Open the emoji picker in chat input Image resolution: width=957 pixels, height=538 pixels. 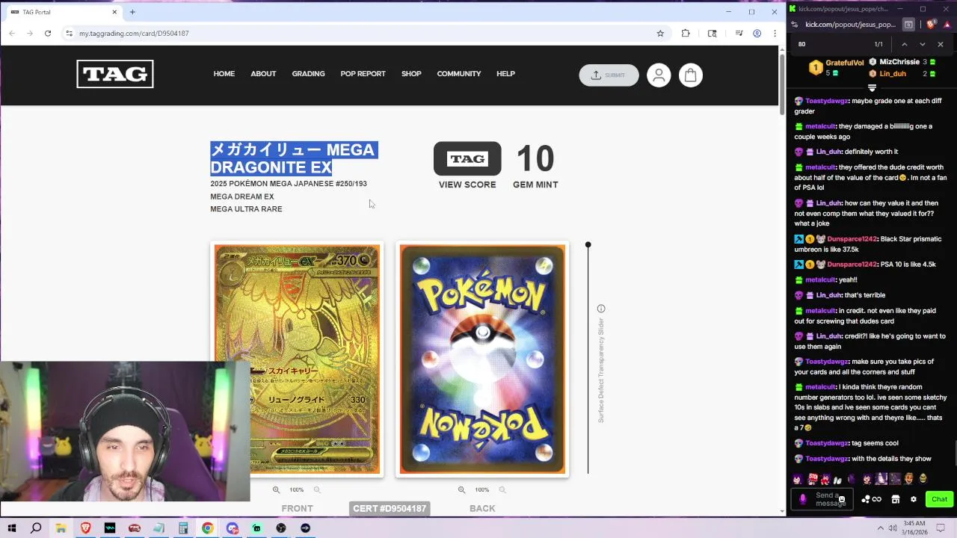click(841, 499)
